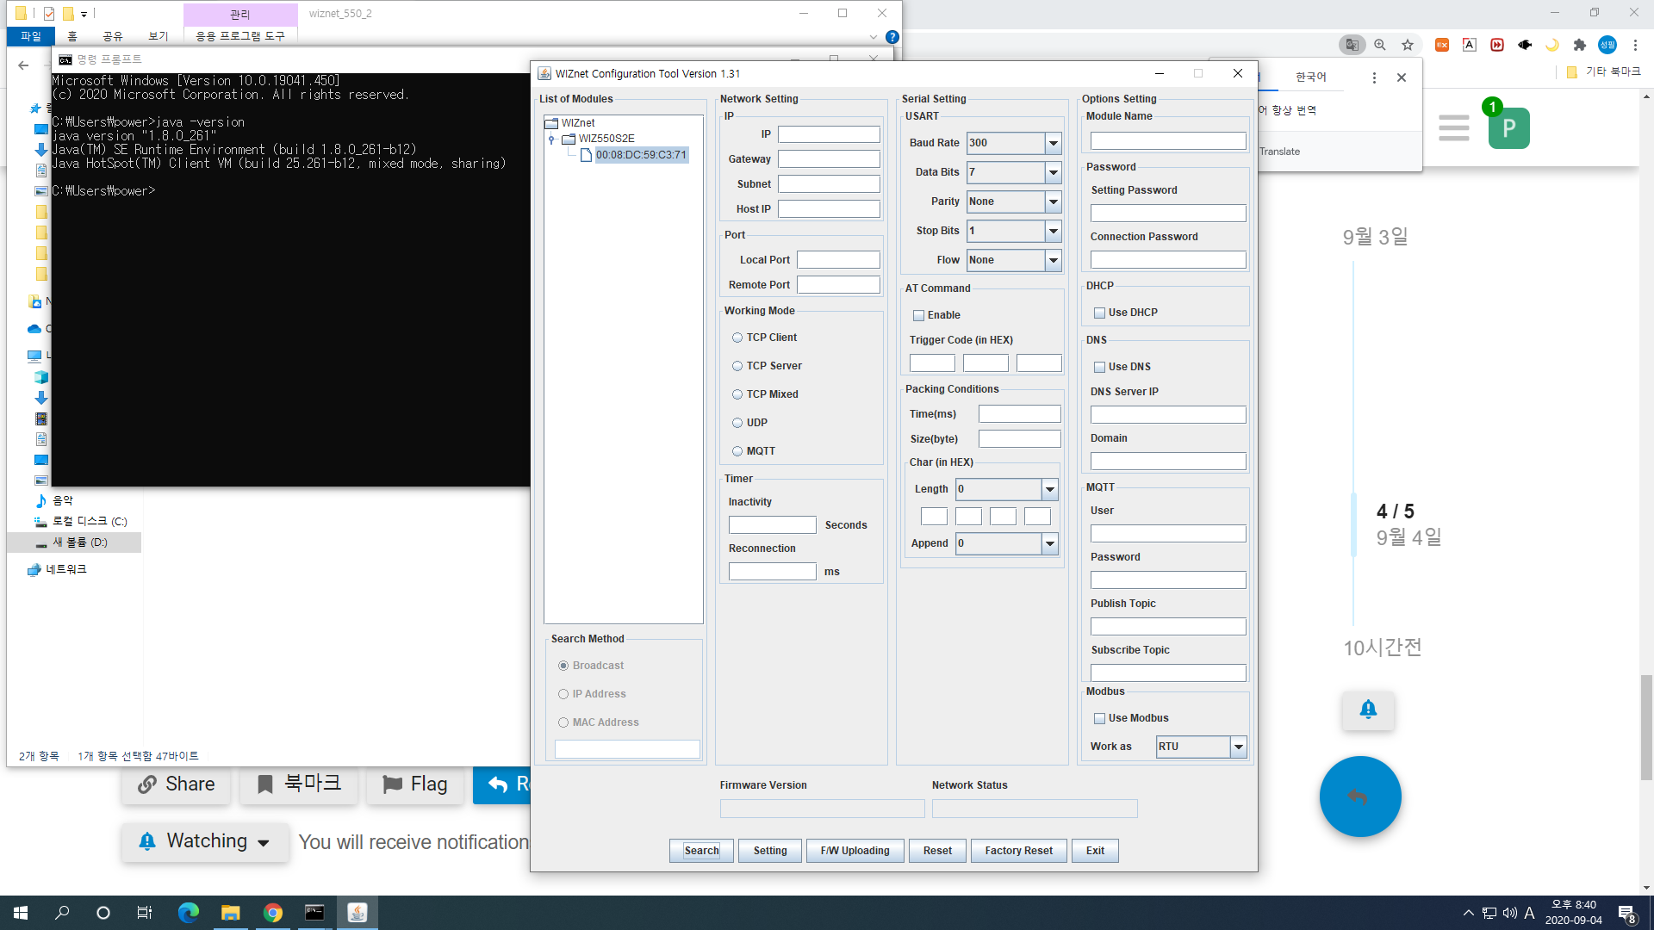Open Explorer 공유 ribbon tab

[113, 36]
